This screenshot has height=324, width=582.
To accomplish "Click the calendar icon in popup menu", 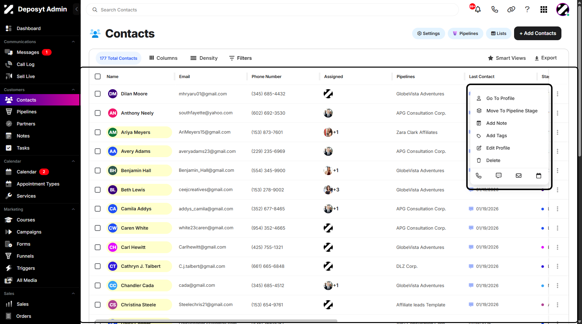I will [539, 176].
